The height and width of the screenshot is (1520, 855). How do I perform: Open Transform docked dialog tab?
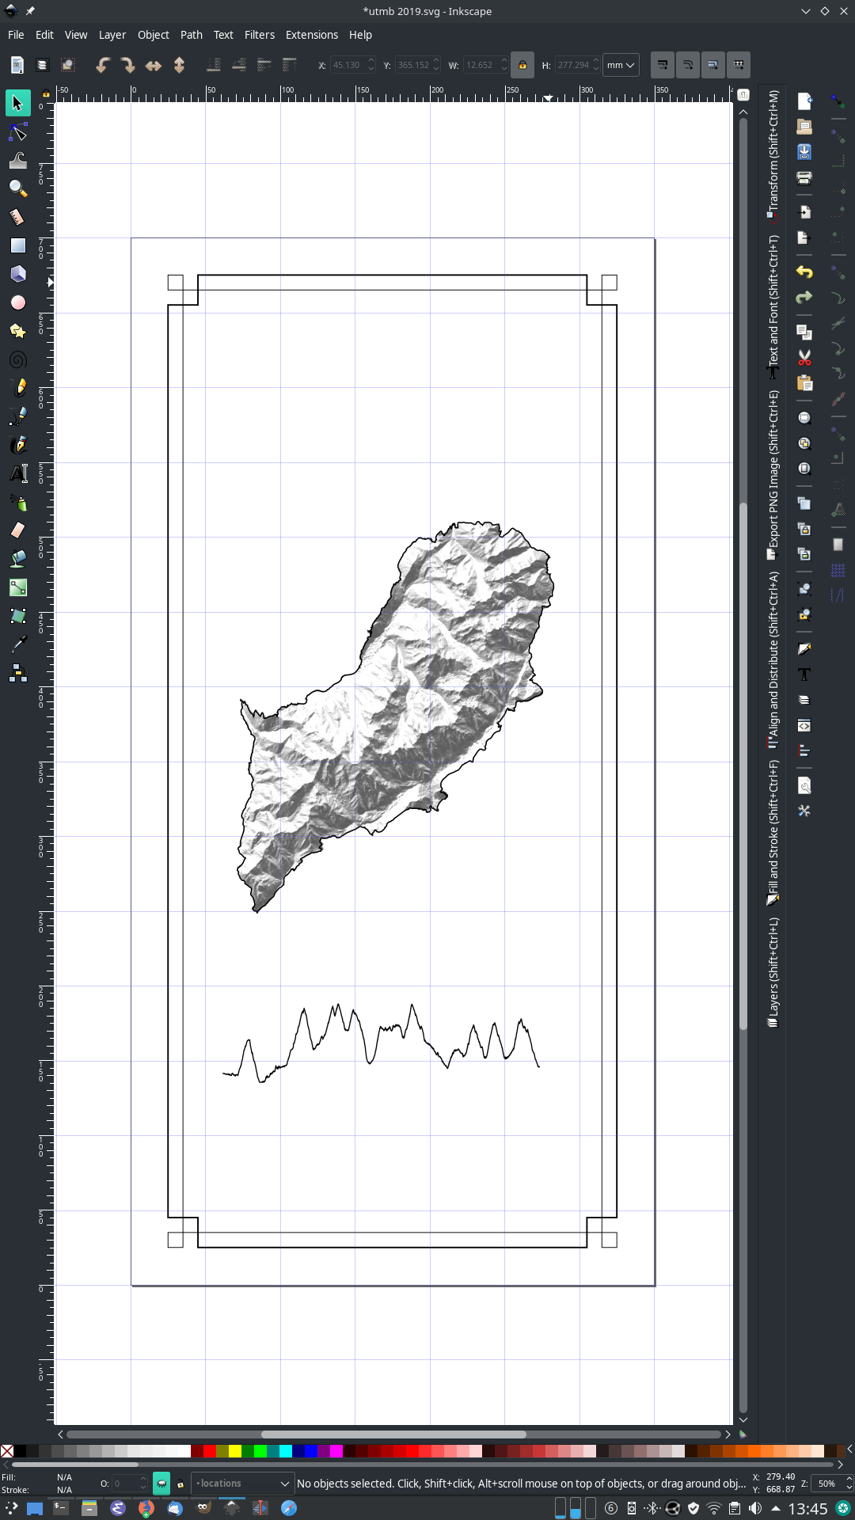(773, 156)
